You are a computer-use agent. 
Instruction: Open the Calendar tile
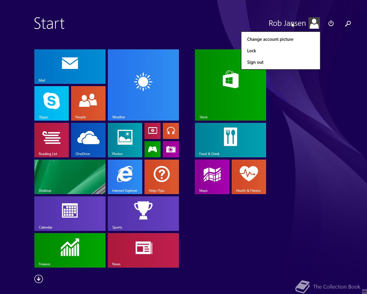[70, 214]
